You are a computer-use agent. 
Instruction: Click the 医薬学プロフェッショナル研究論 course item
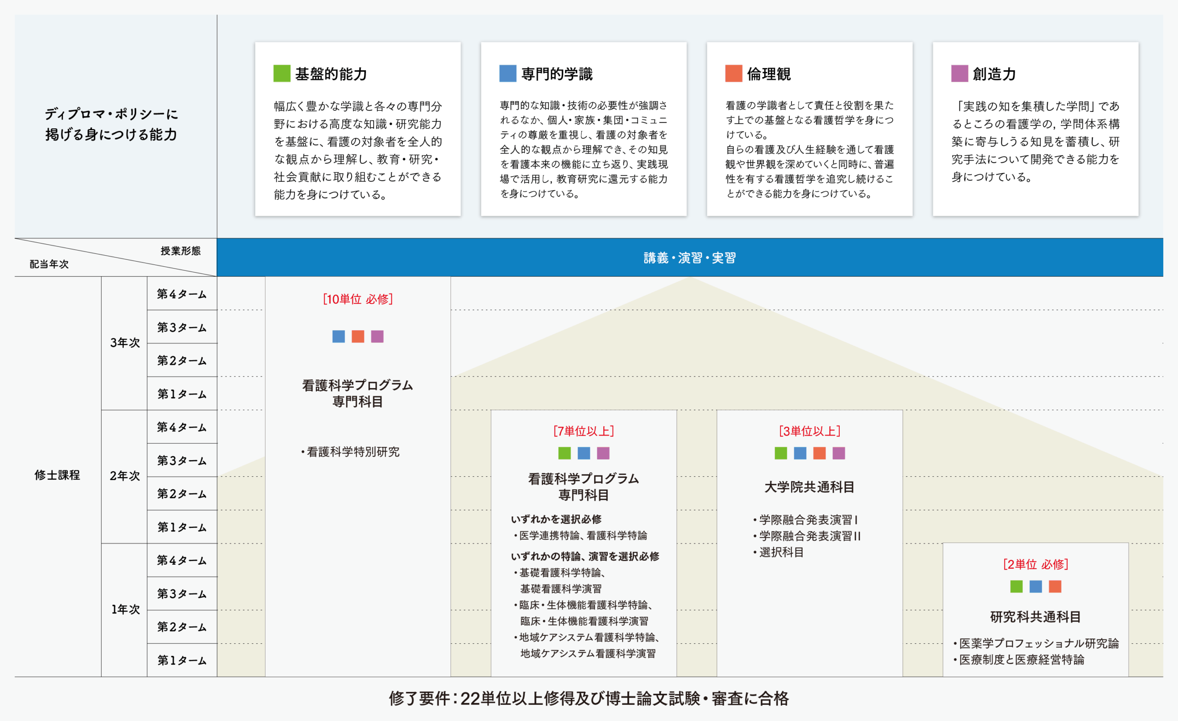[x=1039, y=643]
